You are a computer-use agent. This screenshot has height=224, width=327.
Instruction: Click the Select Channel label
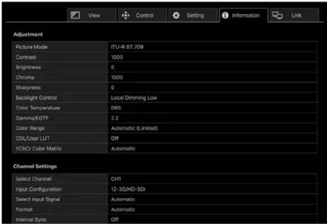34,179
